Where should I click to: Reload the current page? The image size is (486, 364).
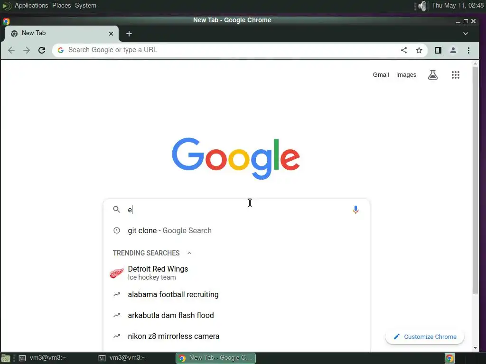tap(42, 50)
